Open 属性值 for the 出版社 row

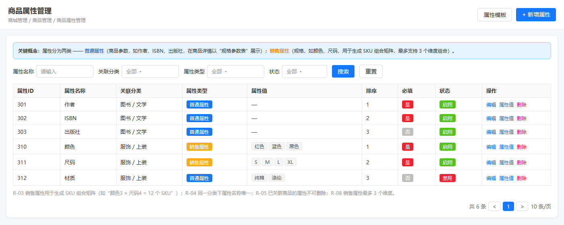[506, 132]
